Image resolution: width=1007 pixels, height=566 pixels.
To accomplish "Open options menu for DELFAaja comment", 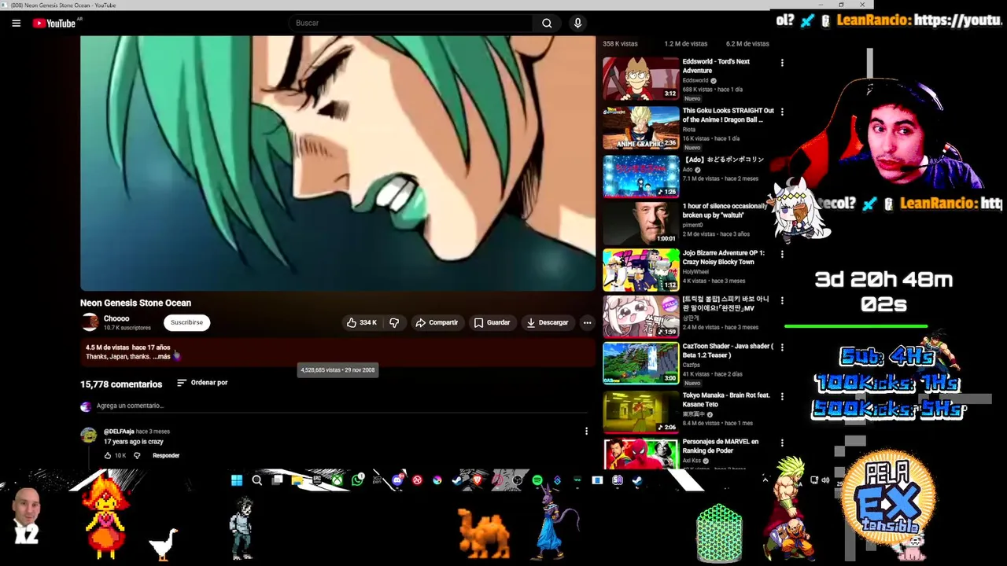I will [586, 431].
